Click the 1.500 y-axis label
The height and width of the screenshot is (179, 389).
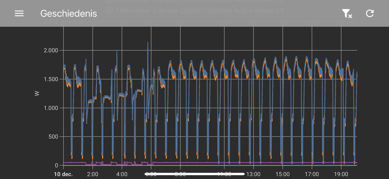click(51, 79)
